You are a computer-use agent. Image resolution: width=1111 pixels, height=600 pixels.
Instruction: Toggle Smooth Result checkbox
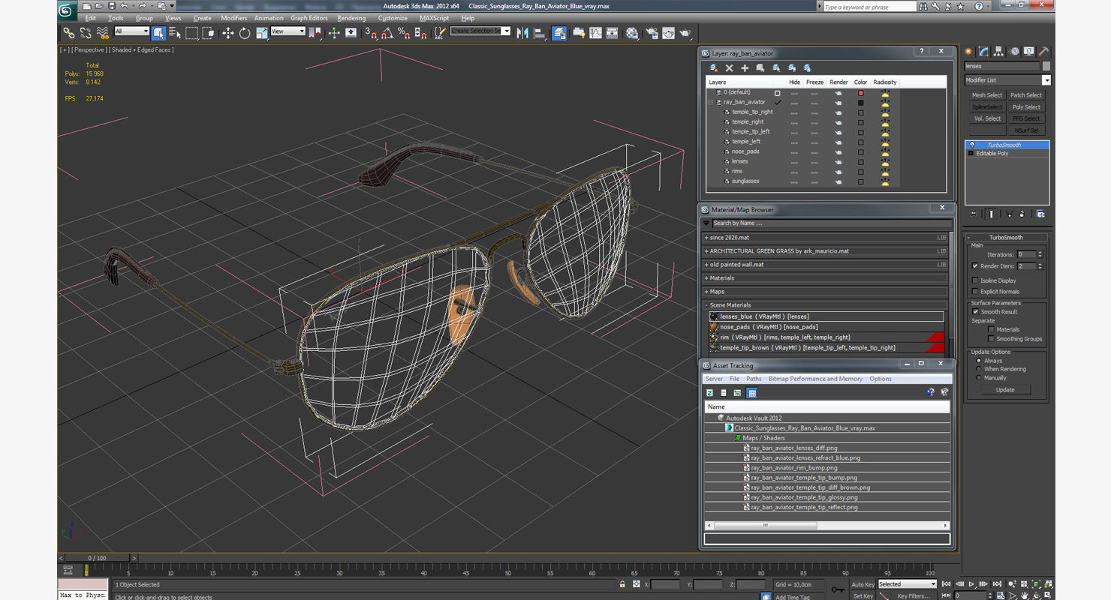coord(975,312)
